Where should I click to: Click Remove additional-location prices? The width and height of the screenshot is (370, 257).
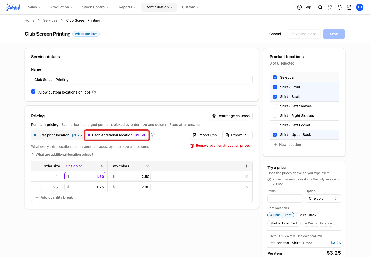tap(220, 145)
